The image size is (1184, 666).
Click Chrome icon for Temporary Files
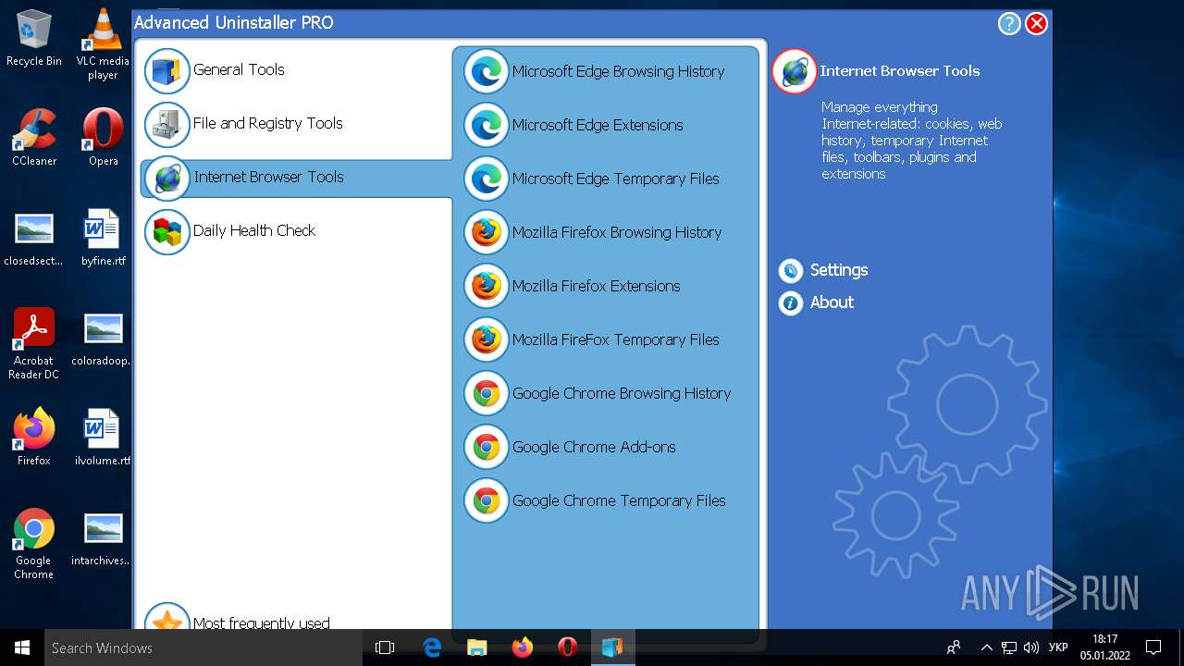click(x=486, y=500)
